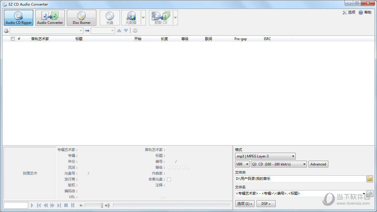Click the filename pattern edit icon
This screenshot has height=212, width=377.
(370, 193)
